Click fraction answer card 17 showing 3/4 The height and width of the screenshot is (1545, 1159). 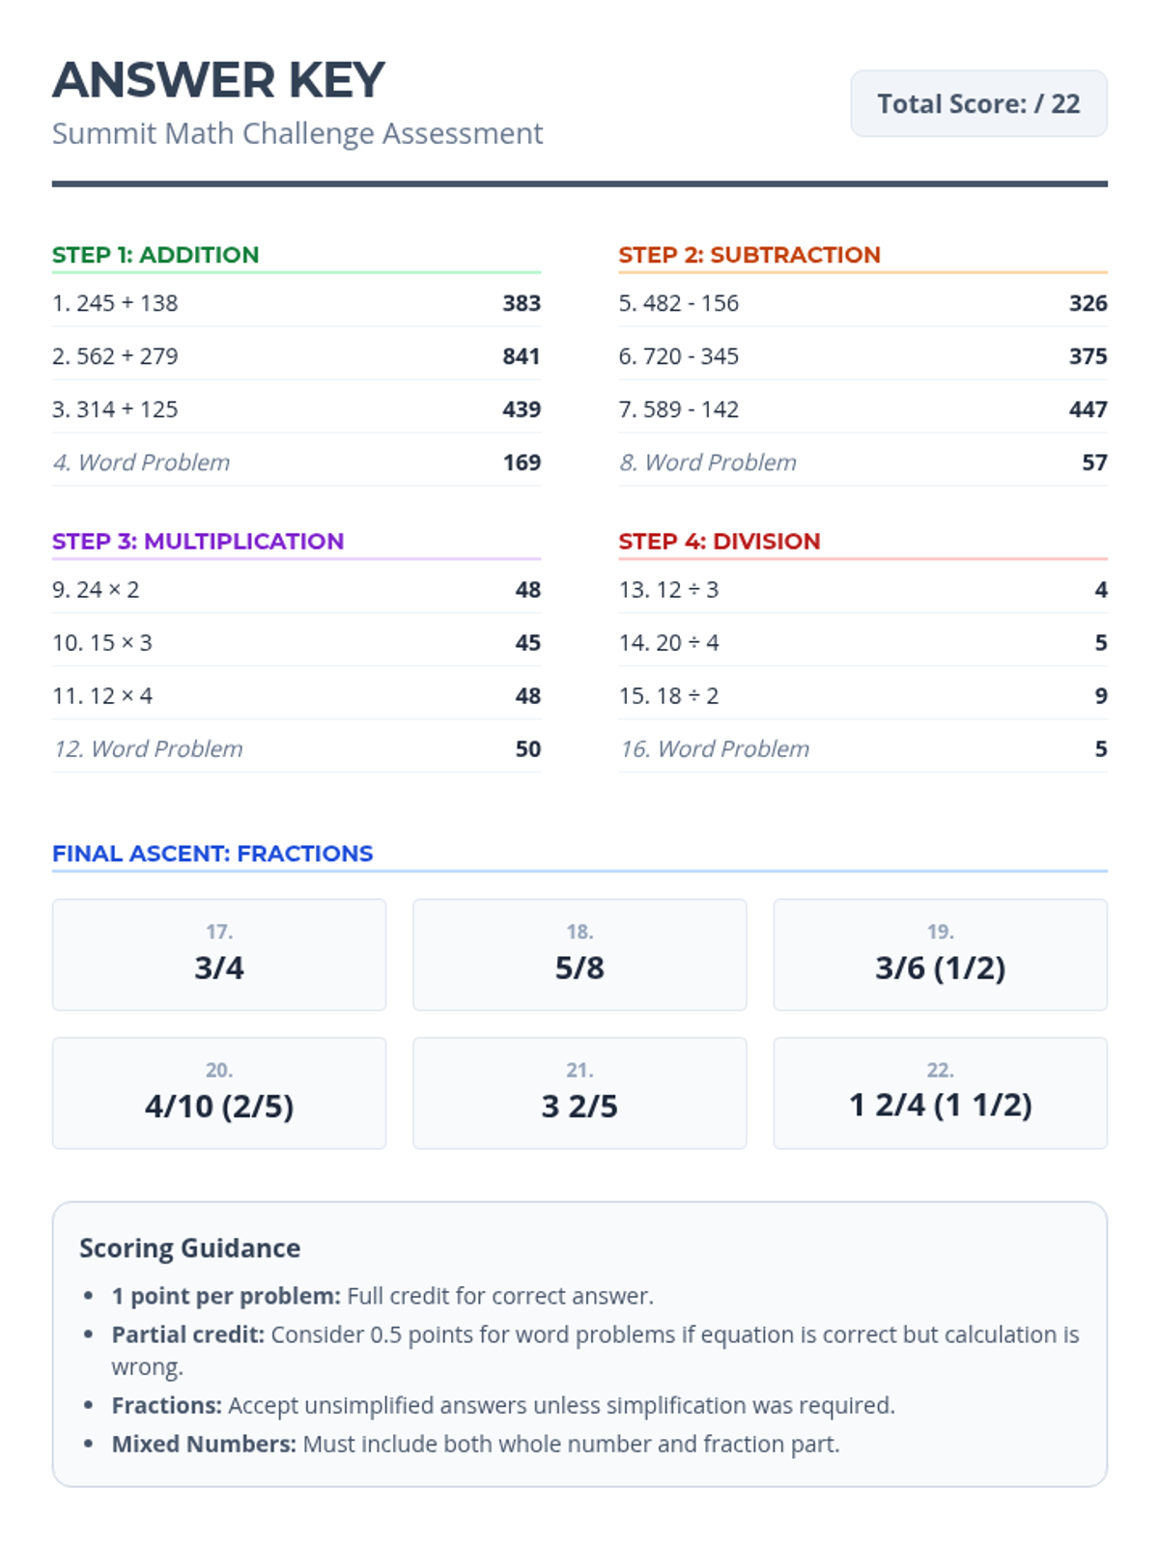pos(219,955)
